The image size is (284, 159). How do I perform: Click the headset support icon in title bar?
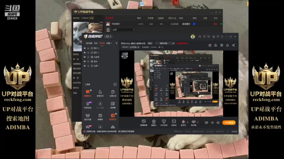pos(200,36)
